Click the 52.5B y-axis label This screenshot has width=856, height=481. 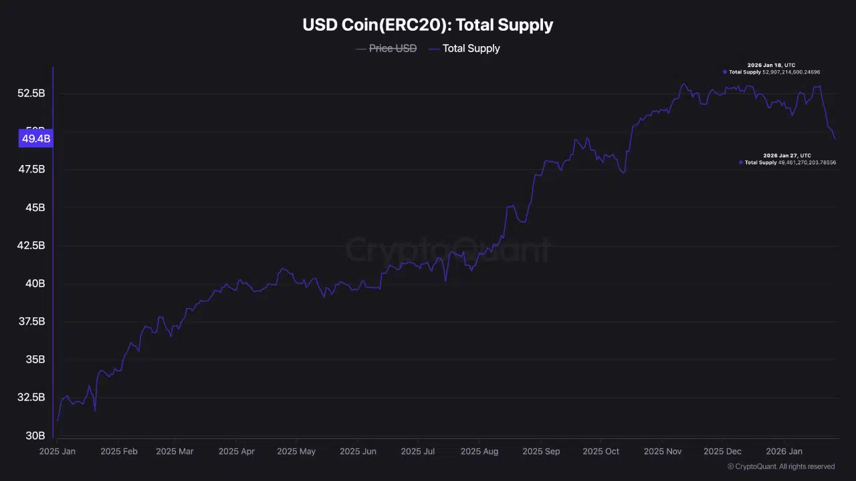pyautogui.click(x=31, y=94)
